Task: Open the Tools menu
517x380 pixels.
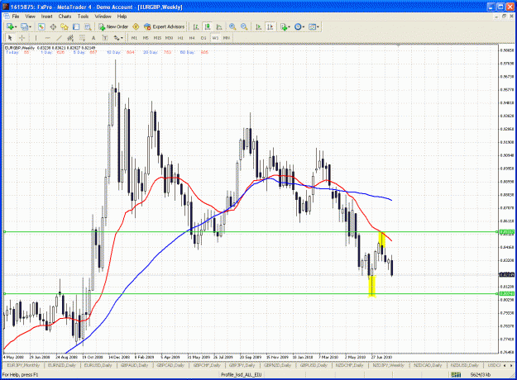Action: pyautogui.click(x=83, y=17)
